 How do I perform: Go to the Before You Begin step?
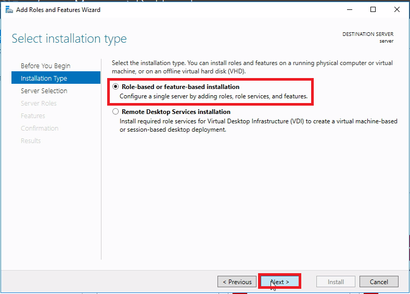[45, 66]
